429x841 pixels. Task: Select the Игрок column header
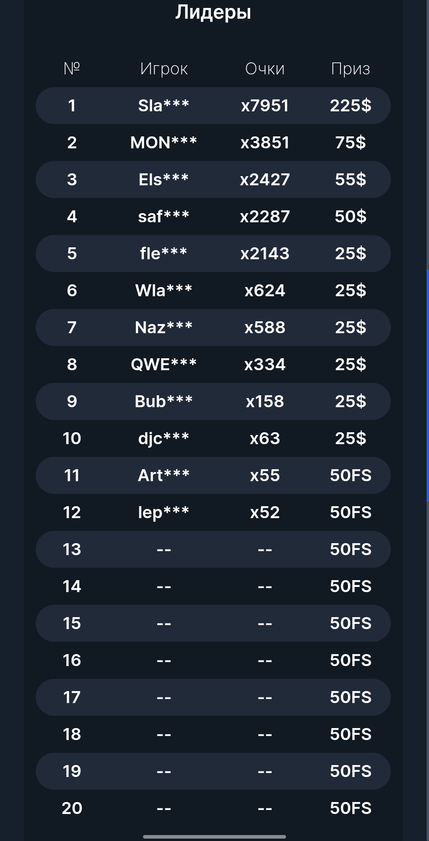164,69
